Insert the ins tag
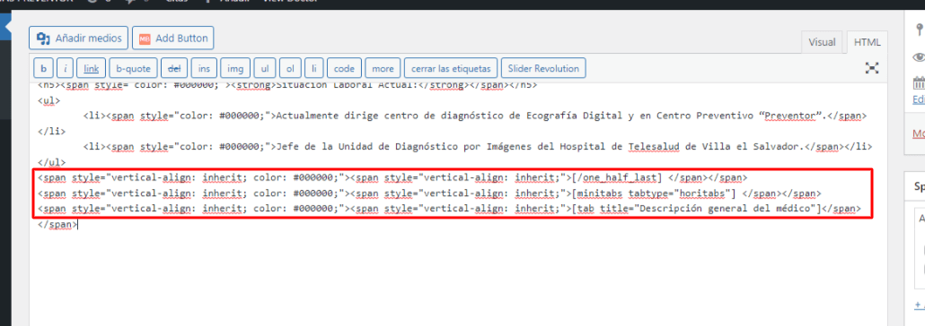The width and height of the screenshot is (925, 326). (204, 68)
